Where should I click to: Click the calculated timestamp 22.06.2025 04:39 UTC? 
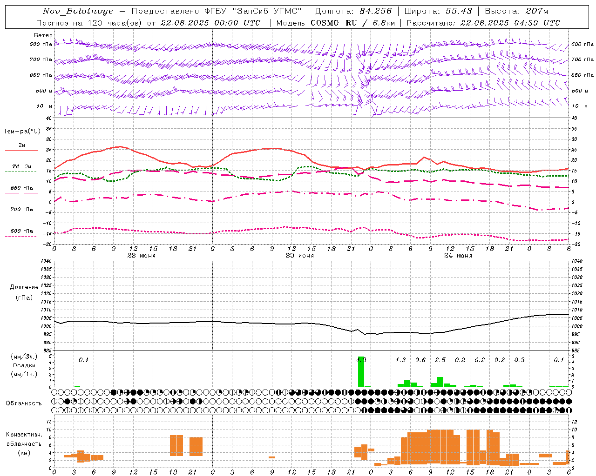coord(510,23)
